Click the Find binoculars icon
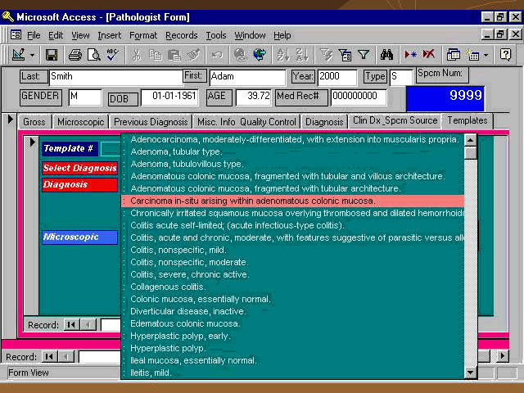 click(x=388, y=55)
